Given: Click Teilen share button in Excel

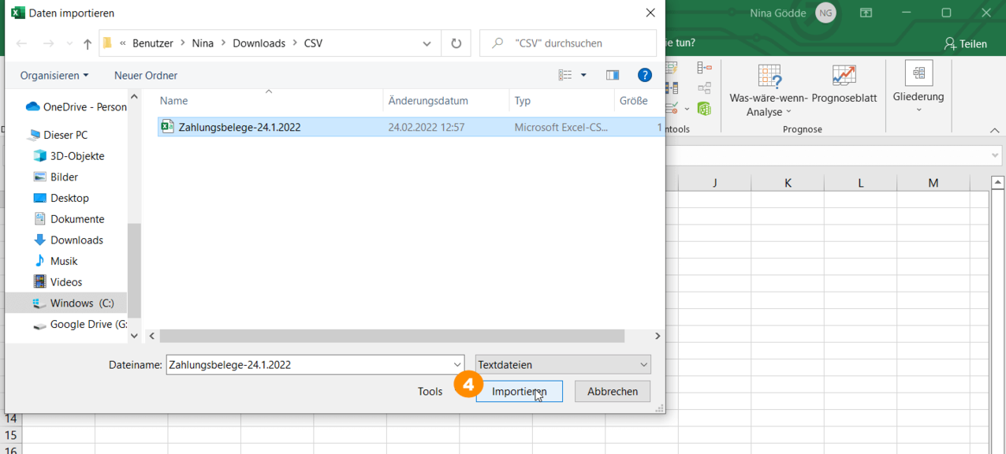Looking at the screenshot, I should pyautogui.click(x=965, y=44).
